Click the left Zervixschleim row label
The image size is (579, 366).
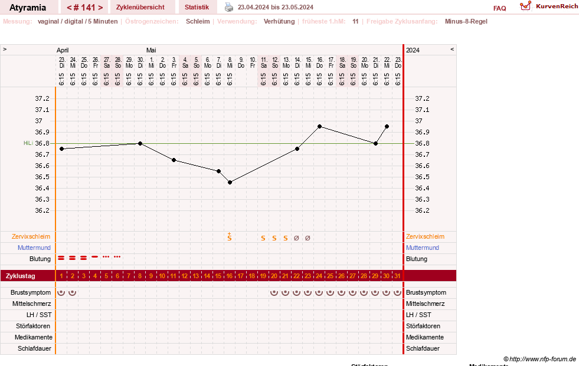[31, 236]
